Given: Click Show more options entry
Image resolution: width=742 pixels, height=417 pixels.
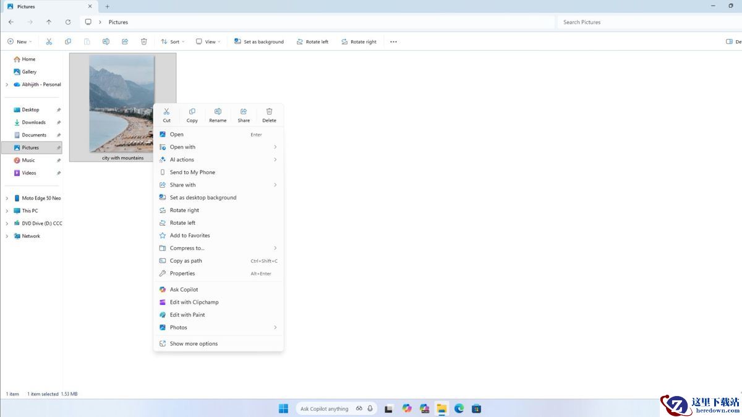Looking at the screenshot, I should (194, 343).
